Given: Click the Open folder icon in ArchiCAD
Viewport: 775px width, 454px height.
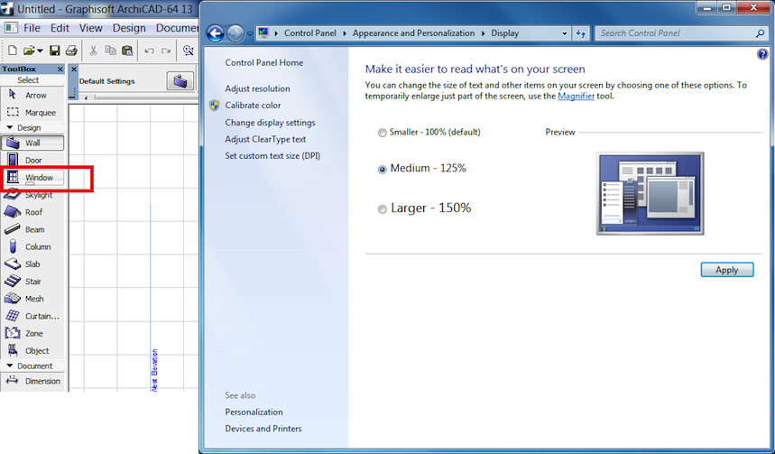Looking at the screenshot, I should 29,50.
